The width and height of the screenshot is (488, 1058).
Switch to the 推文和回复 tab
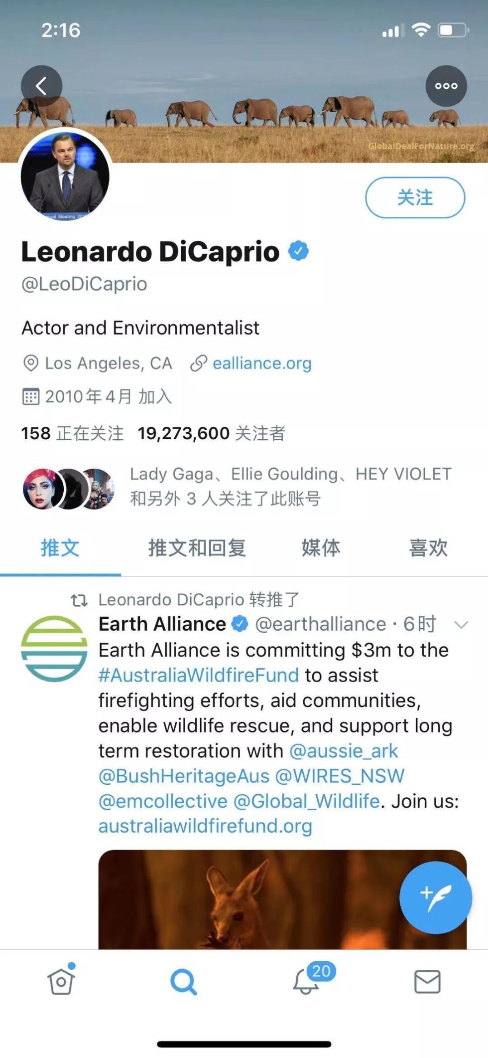197,548
